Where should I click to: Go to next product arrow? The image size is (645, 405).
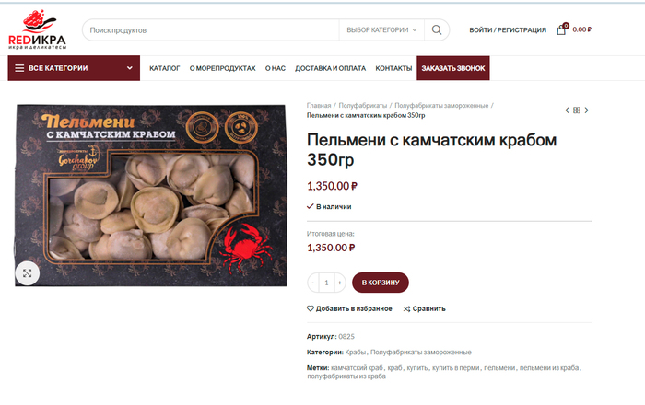point(587,110)
